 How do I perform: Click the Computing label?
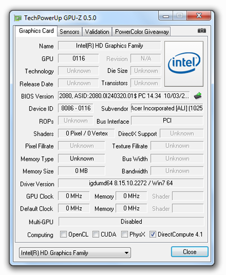[x=40, y=235]
